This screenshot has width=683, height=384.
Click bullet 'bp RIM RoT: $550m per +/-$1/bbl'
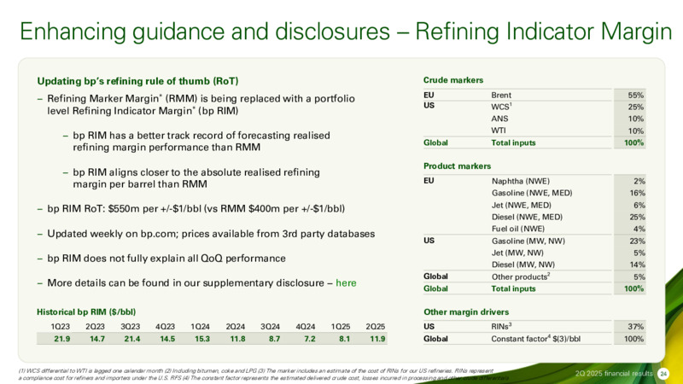coord(196,208)
